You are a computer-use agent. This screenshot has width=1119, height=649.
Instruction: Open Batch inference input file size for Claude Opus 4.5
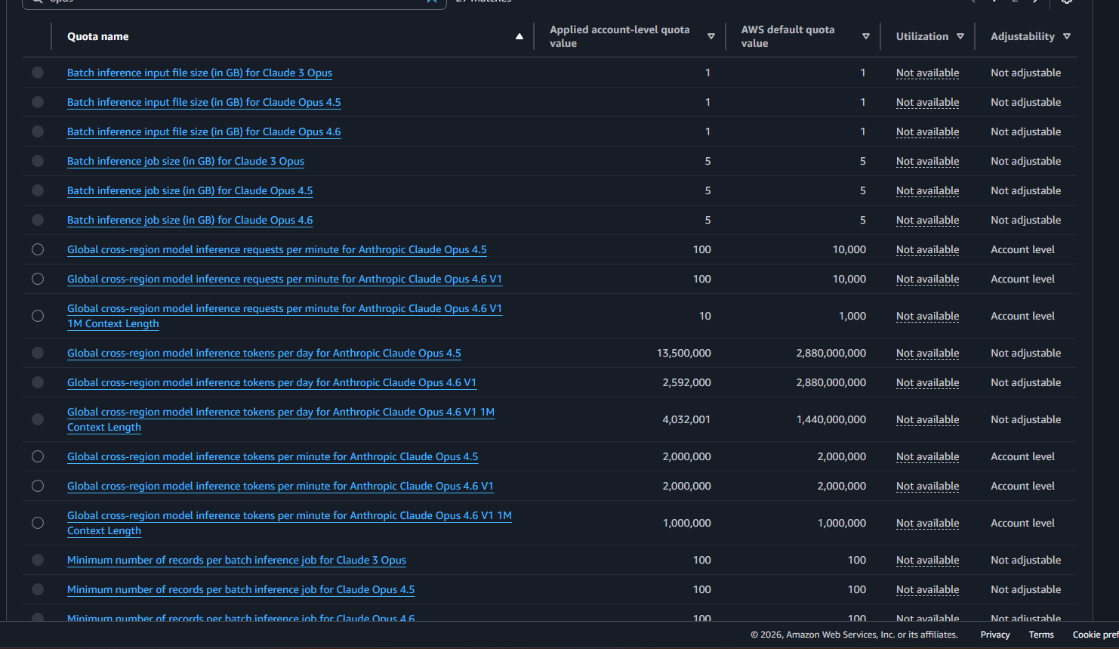click(204, 102)
